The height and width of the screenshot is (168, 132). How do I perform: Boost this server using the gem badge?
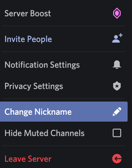tap(117, 13)
